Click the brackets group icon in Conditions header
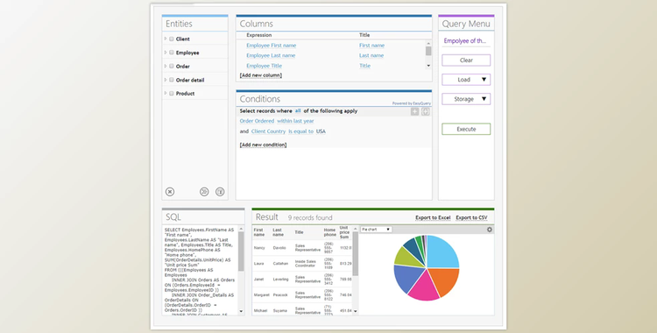 425,111
